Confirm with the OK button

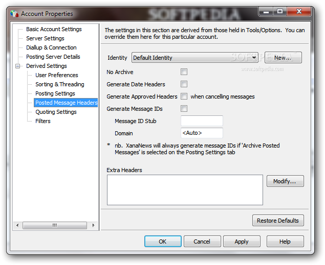(163, 241)
